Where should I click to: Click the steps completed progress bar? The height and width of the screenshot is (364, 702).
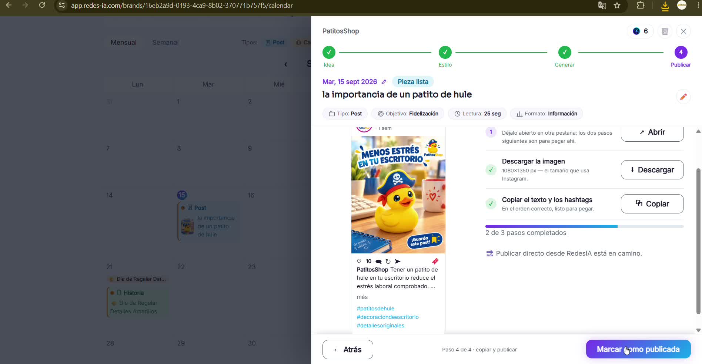pyautogui.click(x=584, y=226)
